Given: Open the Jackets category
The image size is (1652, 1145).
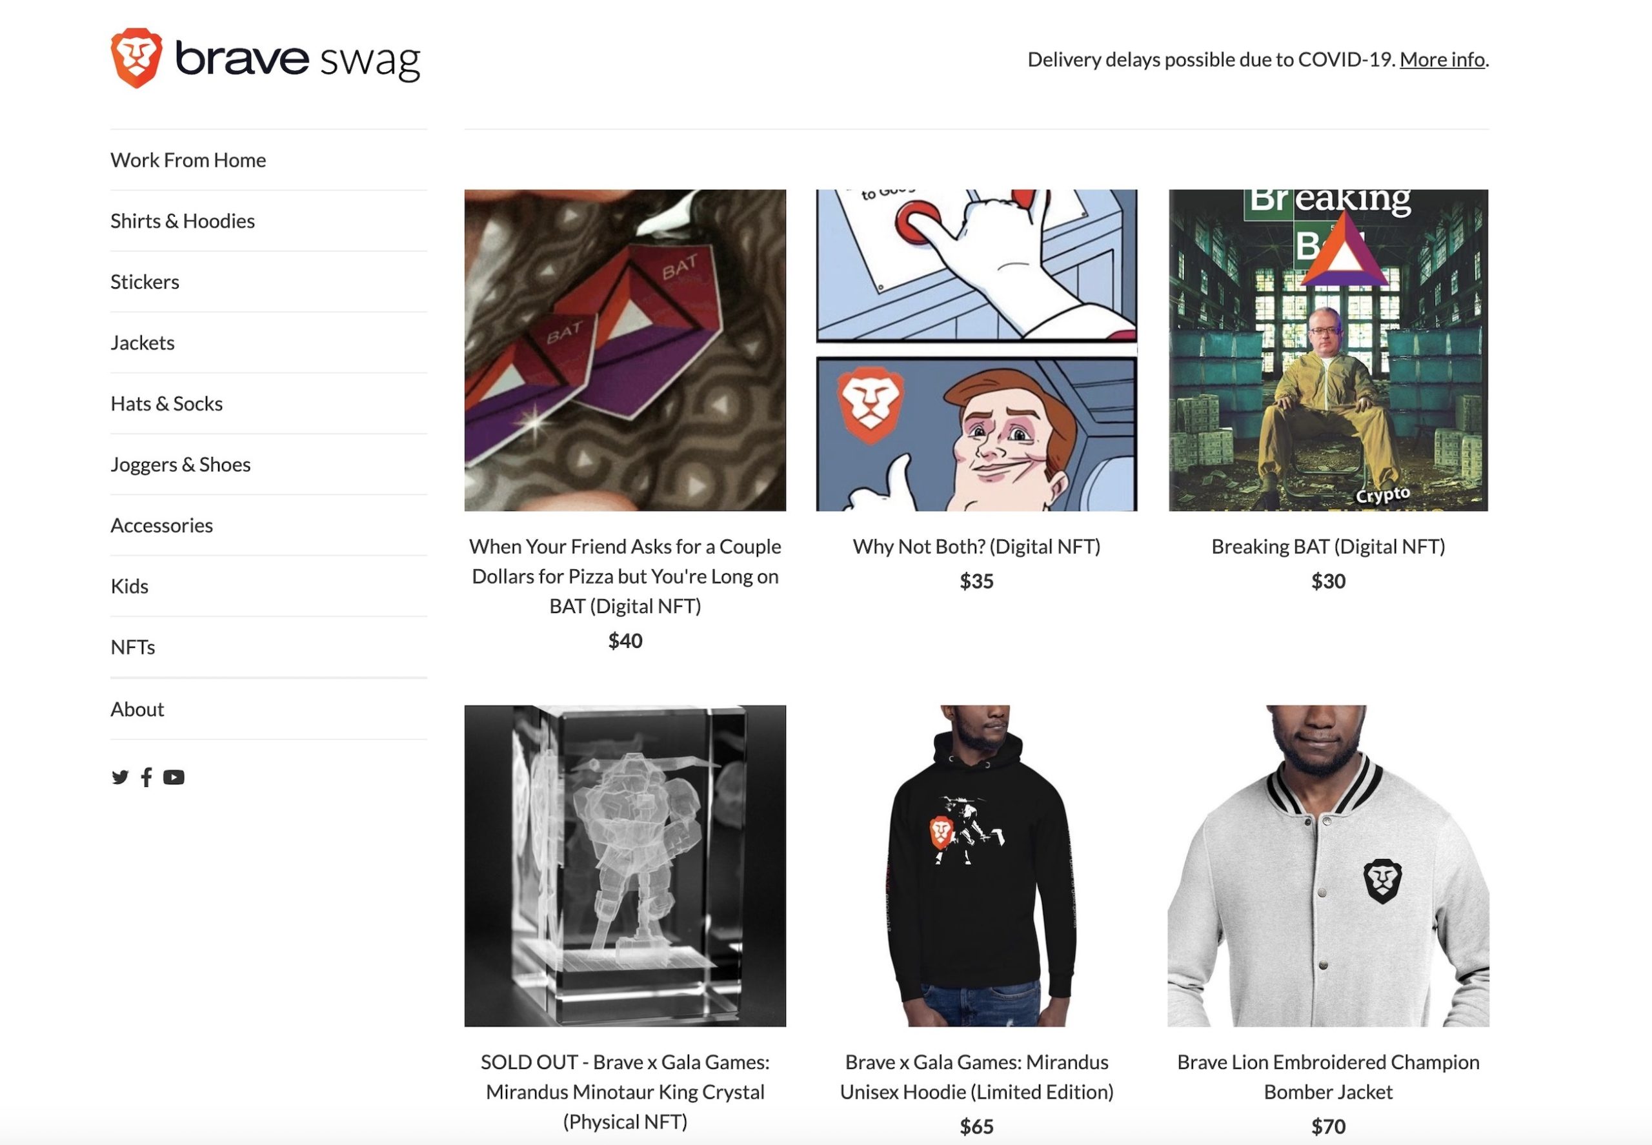Looking at the screenshot, I should (x=142, y=343).
